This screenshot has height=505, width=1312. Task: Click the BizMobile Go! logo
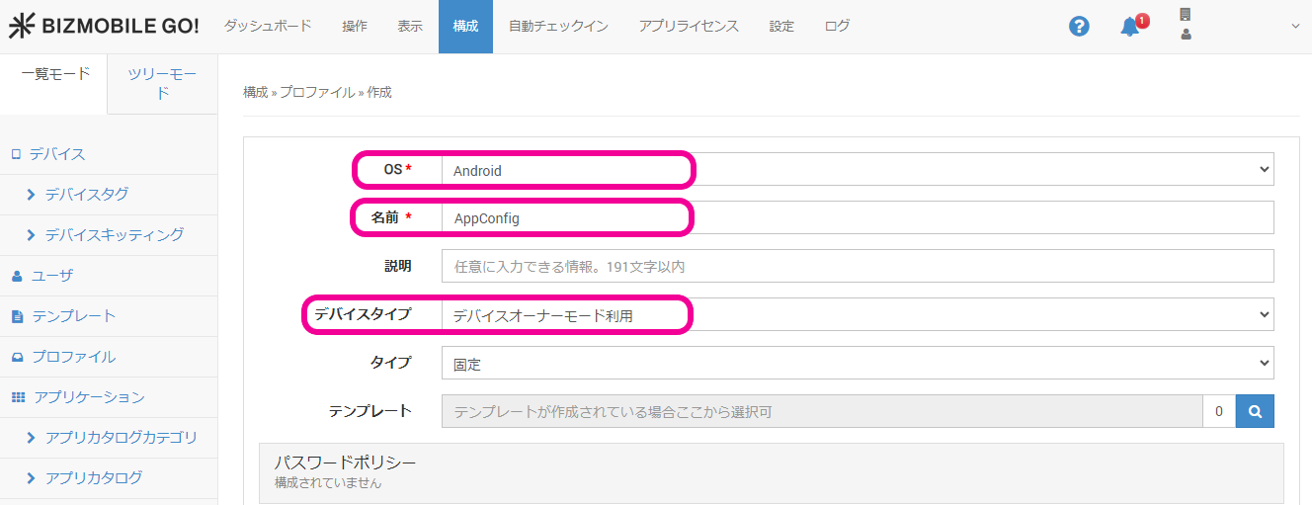coord(104,27)
